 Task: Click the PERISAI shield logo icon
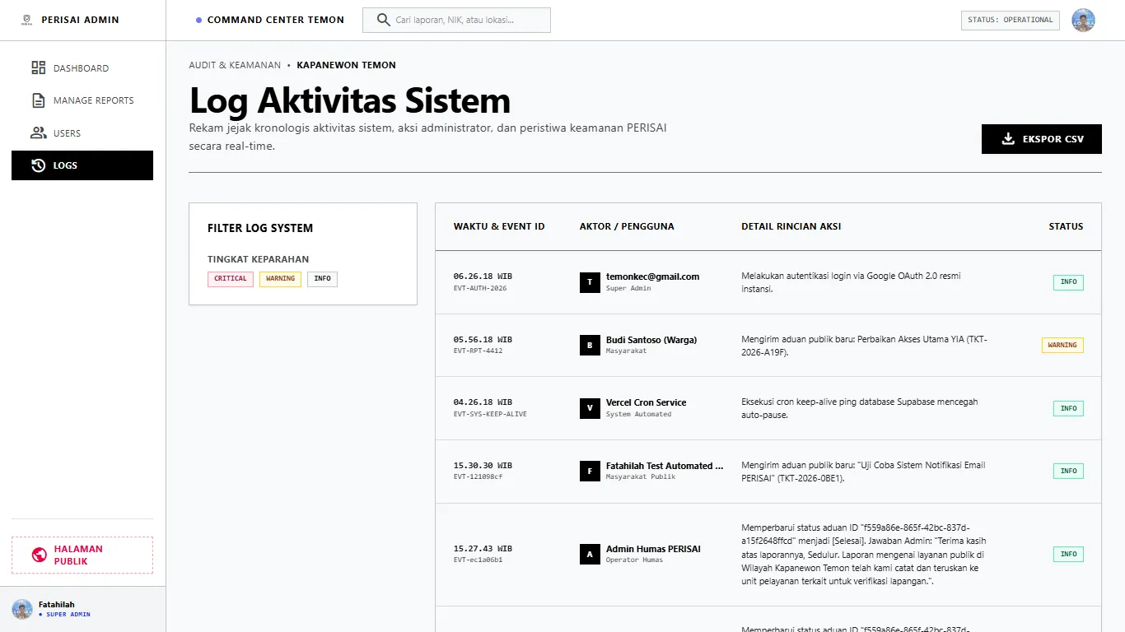point(27,20)
